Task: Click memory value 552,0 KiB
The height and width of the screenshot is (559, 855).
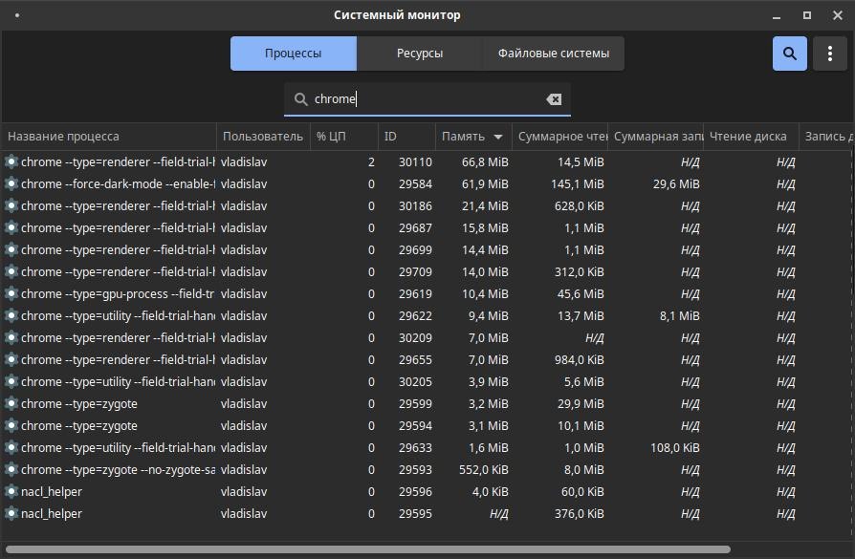Action: (484, 469)
